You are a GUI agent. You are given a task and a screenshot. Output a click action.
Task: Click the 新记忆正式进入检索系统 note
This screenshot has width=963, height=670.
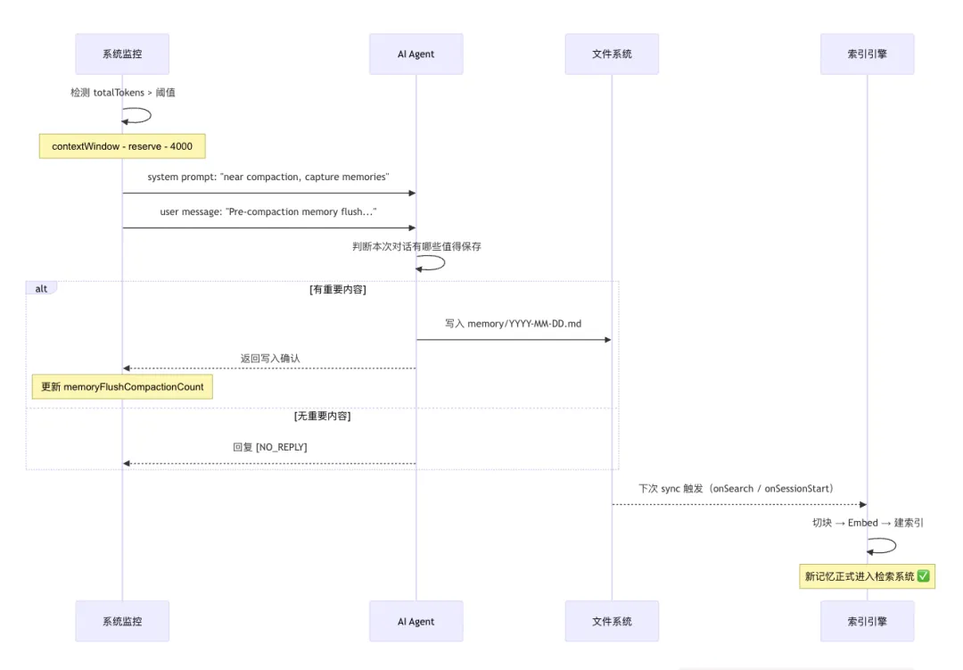click(x=867, y=576)
